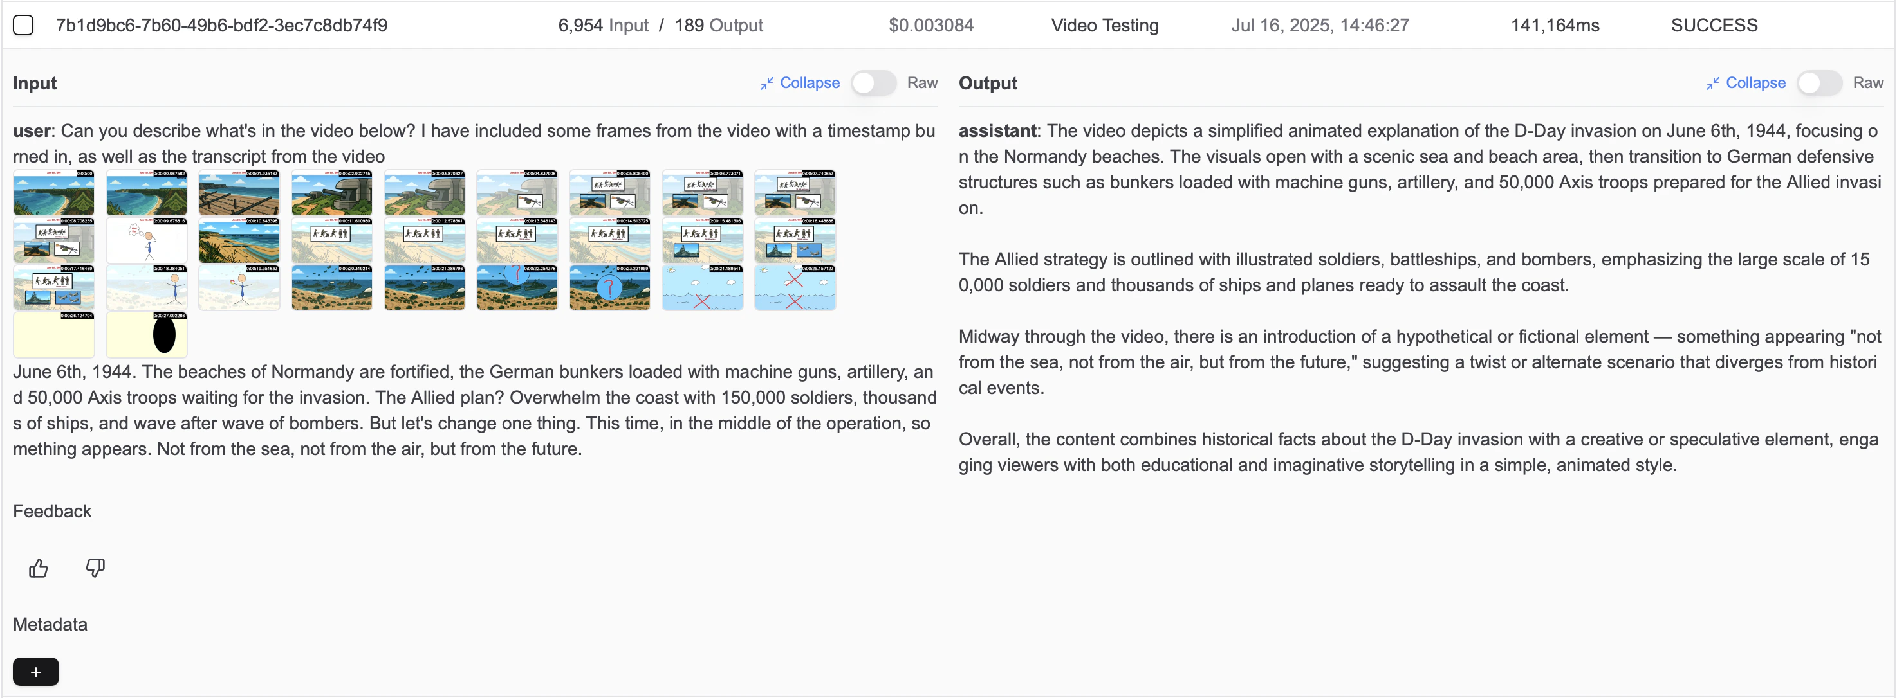Click the '6,954 Input / 189 Output' token count
Viewport: 1897px width, 698px height.
[x=661, y=25]
